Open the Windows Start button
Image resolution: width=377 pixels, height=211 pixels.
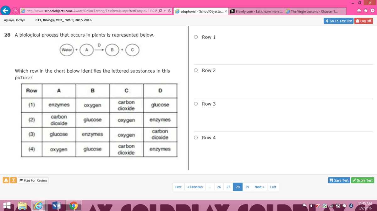[x=7, y=206]
